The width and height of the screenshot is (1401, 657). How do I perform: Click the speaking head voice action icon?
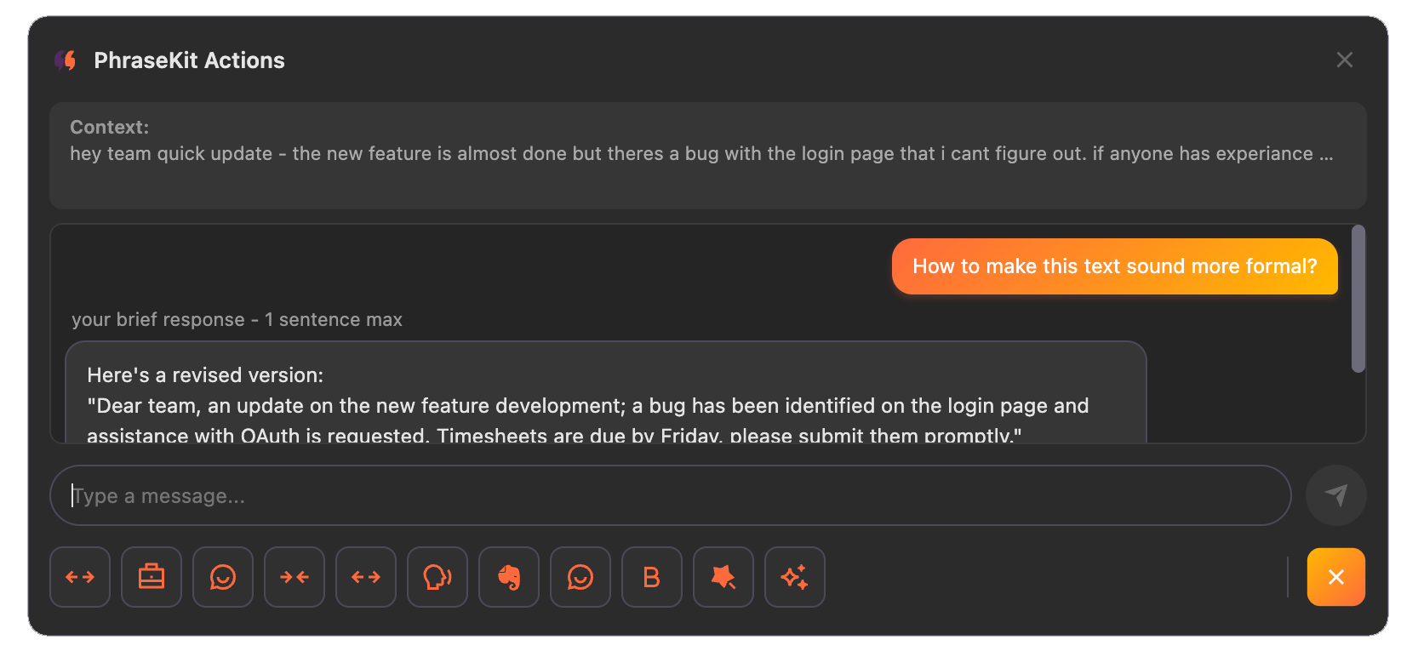click(x=437, y=577)
